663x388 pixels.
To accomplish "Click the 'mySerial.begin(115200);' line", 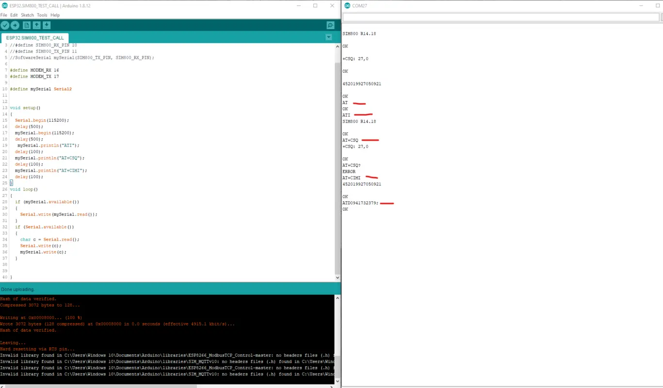I will tap(45, 133).
